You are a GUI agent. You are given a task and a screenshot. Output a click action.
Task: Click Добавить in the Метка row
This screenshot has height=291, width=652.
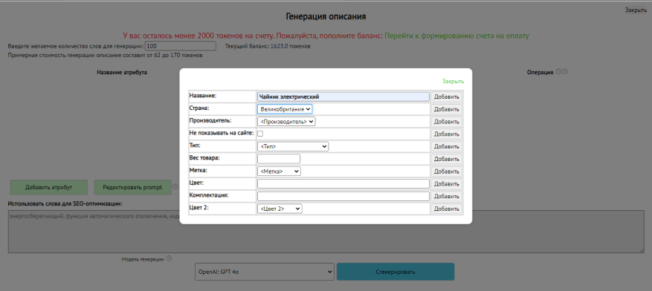(x=447, y=171)
